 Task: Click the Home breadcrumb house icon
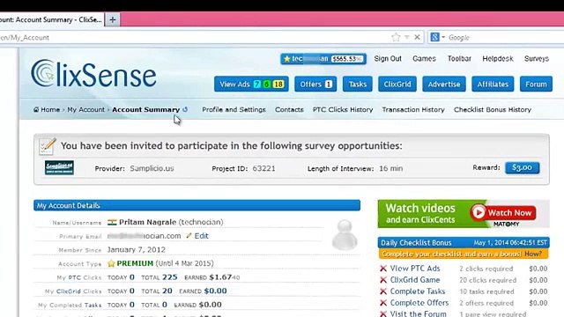coord(36,109)
